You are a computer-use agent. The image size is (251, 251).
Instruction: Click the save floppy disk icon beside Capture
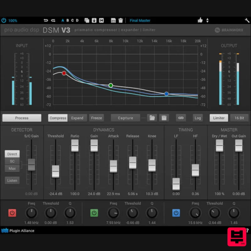[164, 118]
